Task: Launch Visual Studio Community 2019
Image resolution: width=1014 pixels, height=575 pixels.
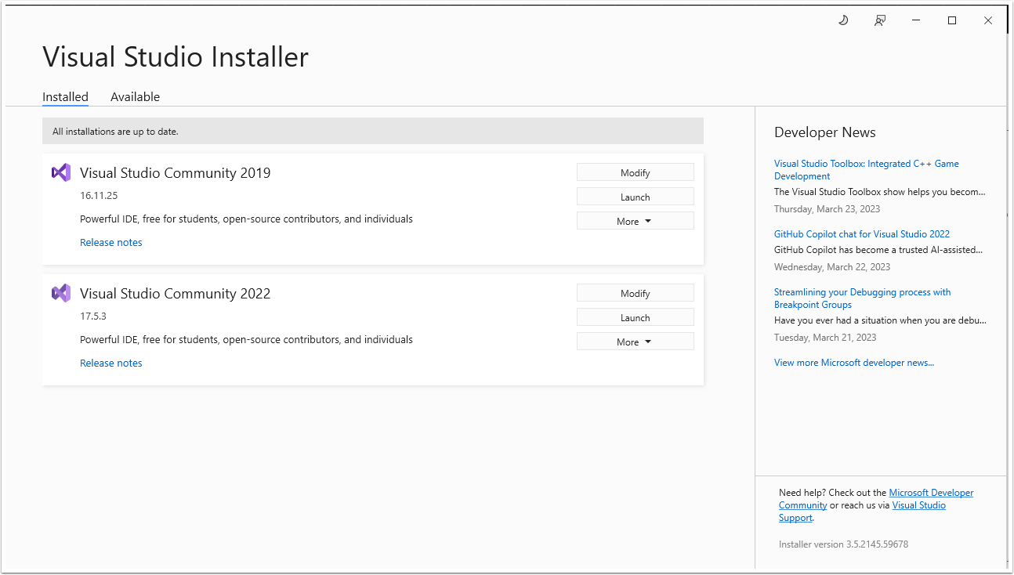Action: (636, 197)
